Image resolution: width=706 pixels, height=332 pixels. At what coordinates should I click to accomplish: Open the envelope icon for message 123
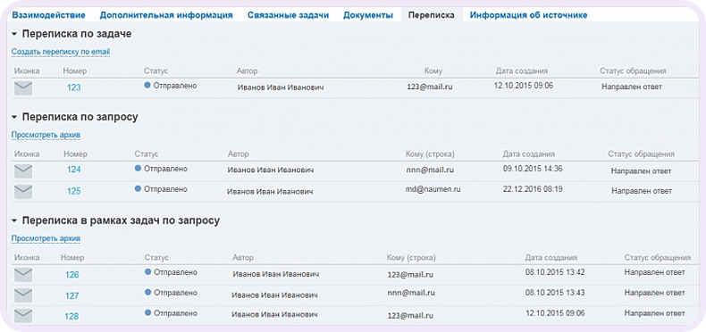coord(23,87)
